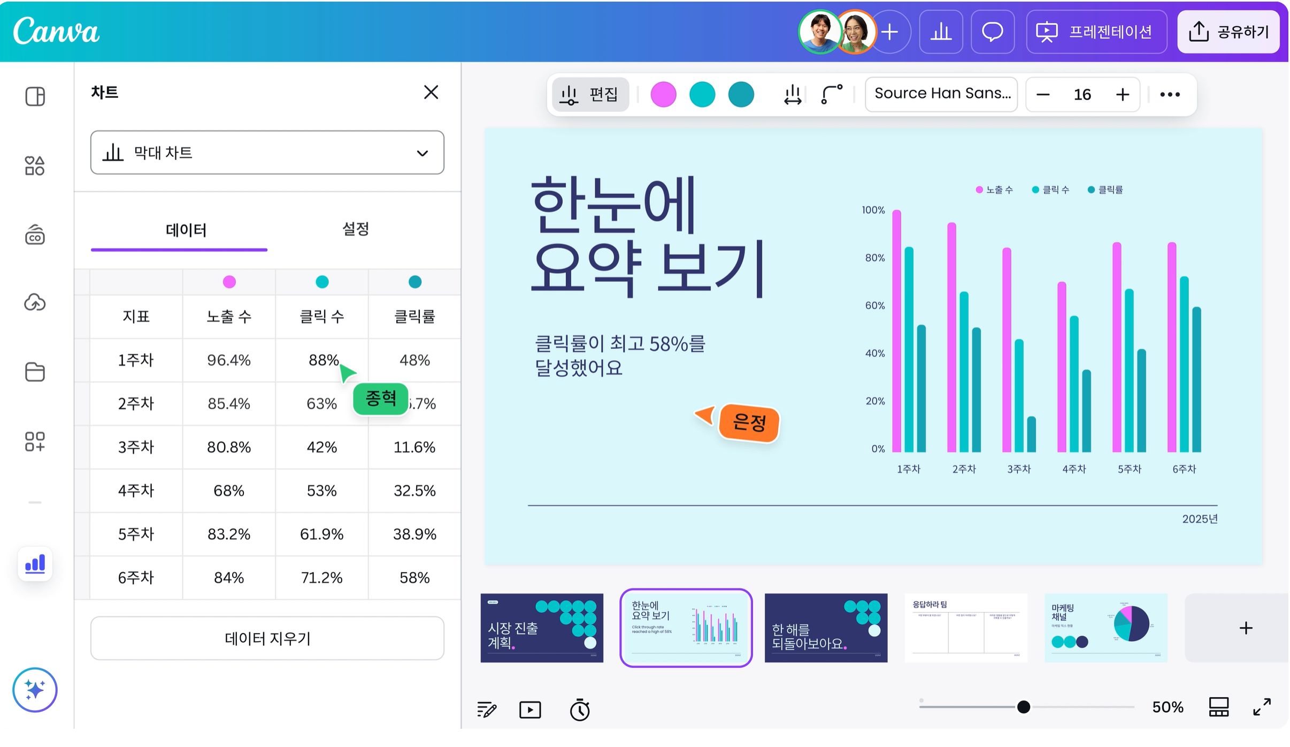The image size is (1290, 747).
Task: Pick the pink color swatch in toolbar
Action: click(x=663, y=95)
